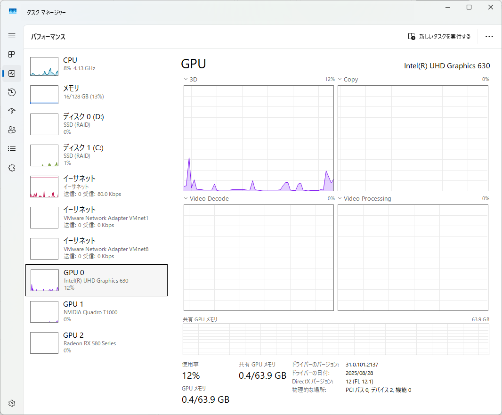The height and width of the screenshot is (415, 502).
Task: Select GPU 1 NVIDIA Quadro T1000
Action: (97, 311)
